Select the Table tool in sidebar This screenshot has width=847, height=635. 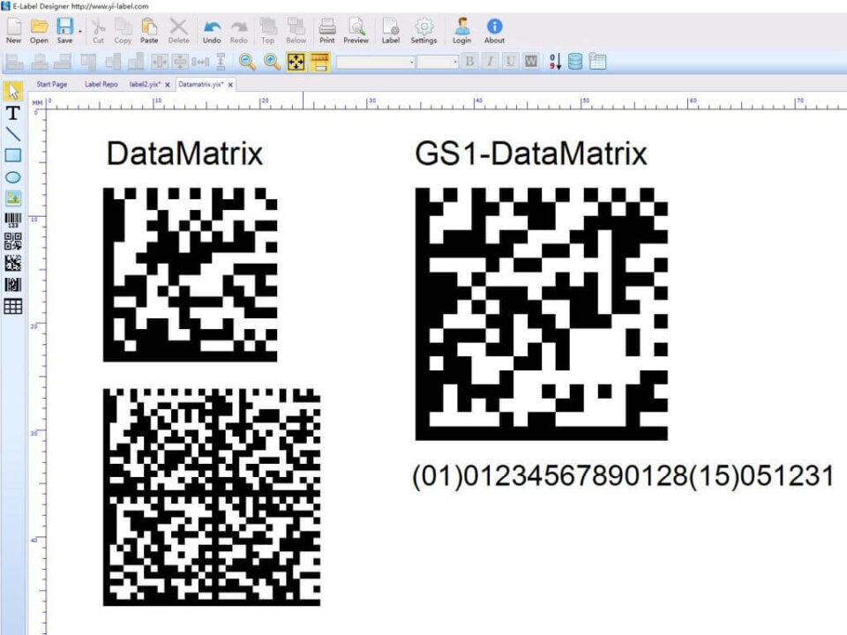click(13, 306)
